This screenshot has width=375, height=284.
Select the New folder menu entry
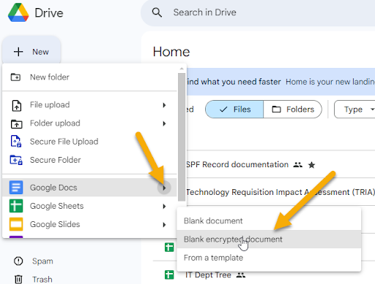(x=89, y=77)
